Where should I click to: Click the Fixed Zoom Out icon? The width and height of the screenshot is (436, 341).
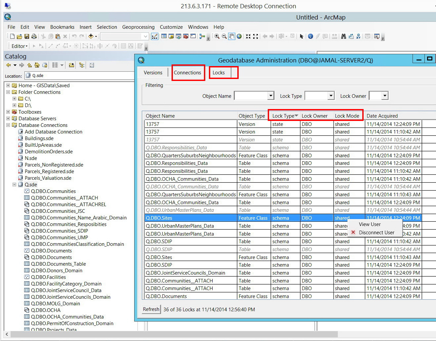pyautogui.click(x=256, y=36)
